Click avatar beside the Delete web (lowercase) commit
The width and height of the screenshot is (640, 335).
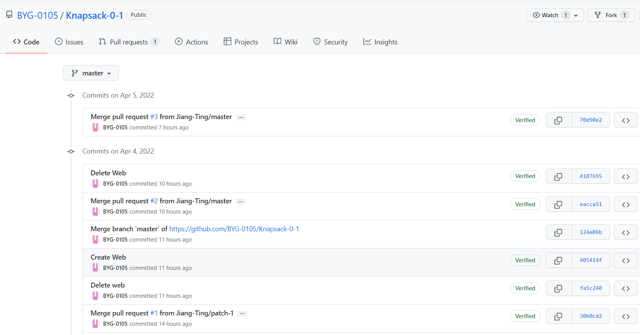click(95, 296)
